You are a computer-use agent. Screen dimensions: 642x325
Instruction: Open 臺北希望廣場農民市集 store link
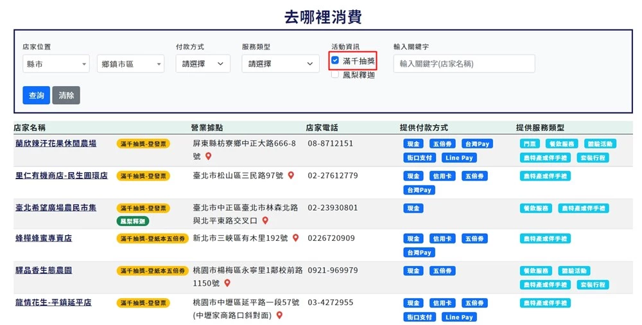coord(56,208)
